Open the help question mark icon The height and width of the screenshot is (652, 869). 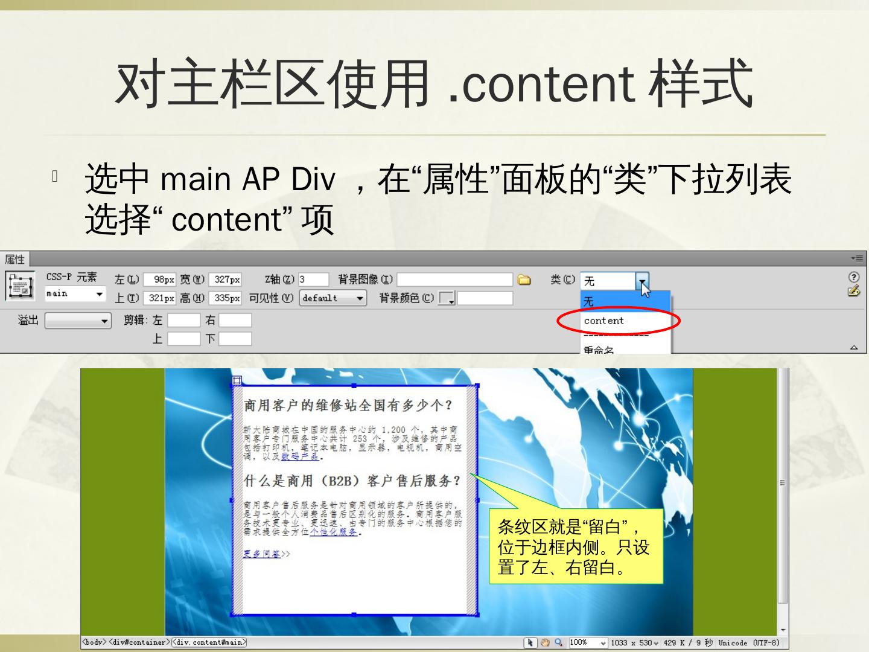tap(853, 277)
